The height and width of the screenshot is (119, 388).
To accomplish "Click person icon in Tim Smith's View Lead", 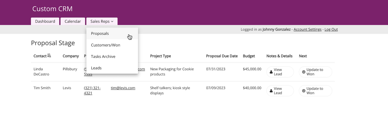I will (x=271, y=91).
